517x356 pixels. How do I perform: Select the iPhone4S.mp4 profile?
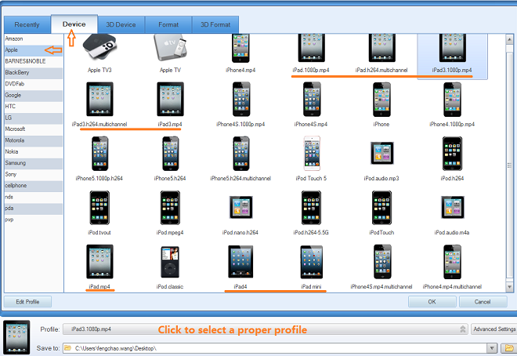pyautogui.click(x=312, y=100)
